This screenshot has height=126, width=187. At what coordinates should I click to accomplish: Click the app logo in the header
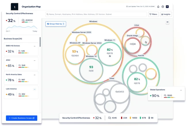[15, 7]
